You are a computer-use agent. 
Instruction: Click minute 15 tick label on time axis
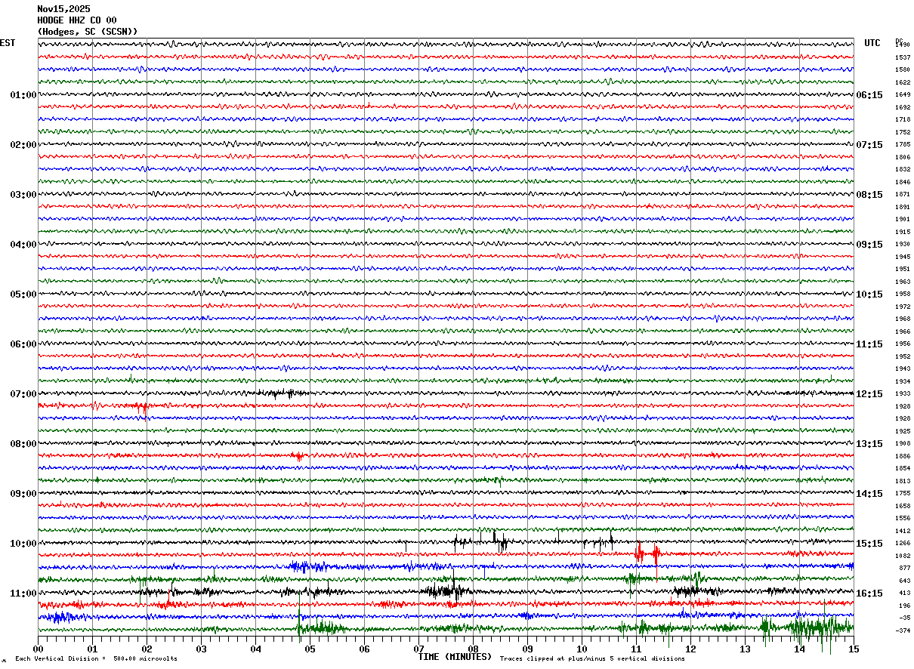coord(854,649)
